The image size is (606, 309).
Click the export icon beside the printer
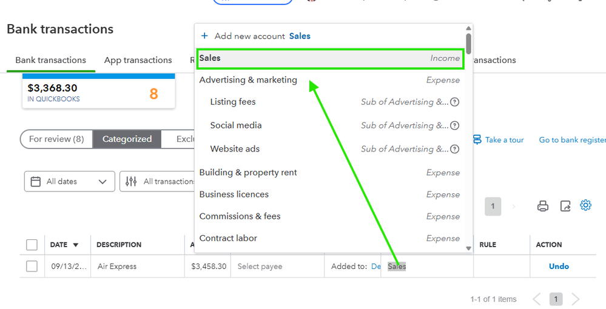click(x=565, y=206)
